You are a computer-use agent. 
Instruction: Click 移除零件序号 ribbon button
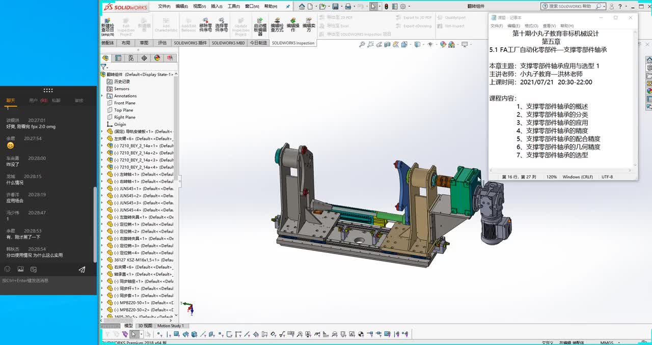(206, 24)
